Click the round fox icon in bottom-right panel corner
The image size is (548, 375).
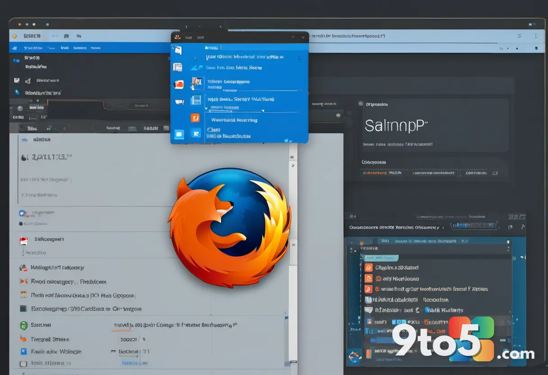(354, 357)
